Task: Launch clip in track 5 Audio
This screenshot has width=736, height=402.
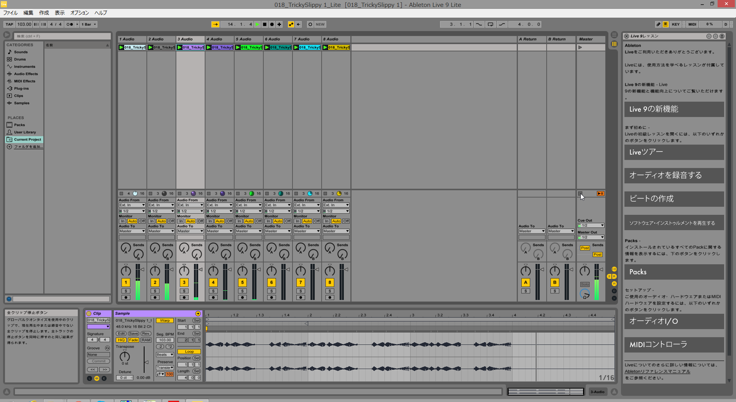Action: [x=238, y=47]
